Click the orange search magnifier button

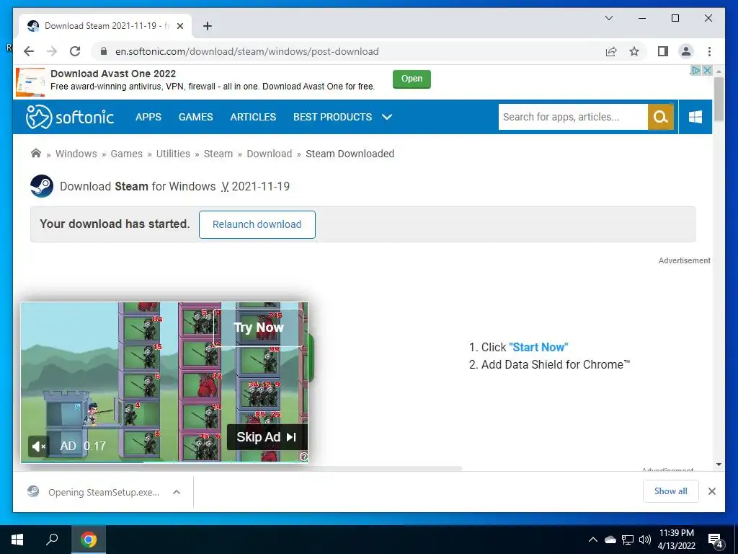point(661,117)
